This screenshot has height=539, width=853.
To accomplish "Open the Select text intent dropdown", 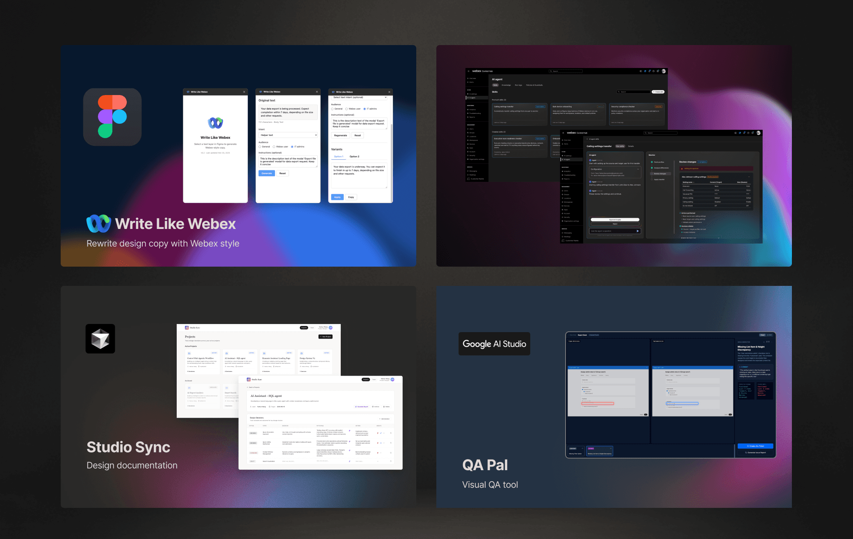I will tap(359, 97).
